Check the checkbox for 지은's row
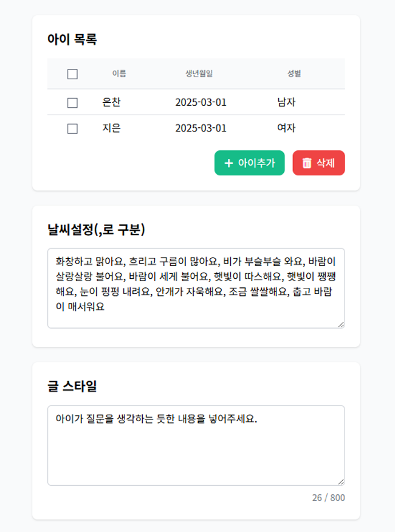Screen dimensions: 395x532 click(x=72, y=128)
